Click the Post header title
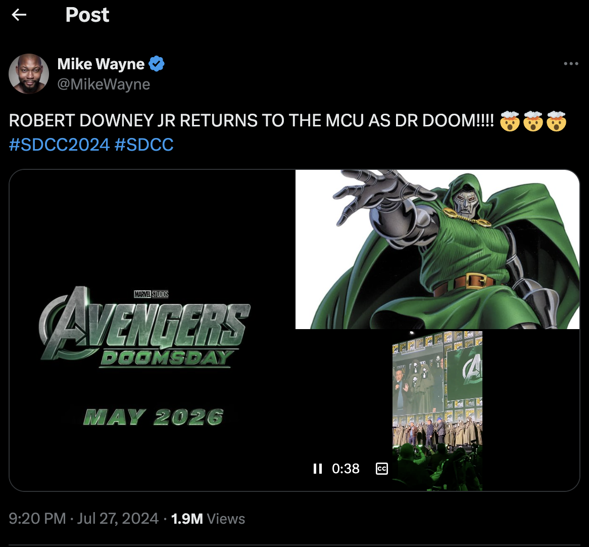The image size is (589, 547). [87, 15]
